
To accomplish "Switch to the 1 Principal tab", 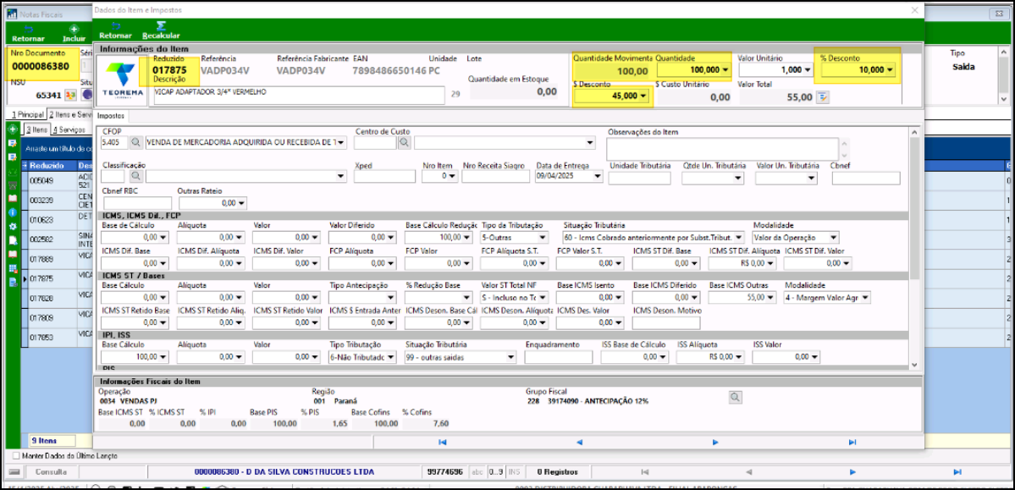I will click(26, 114).
